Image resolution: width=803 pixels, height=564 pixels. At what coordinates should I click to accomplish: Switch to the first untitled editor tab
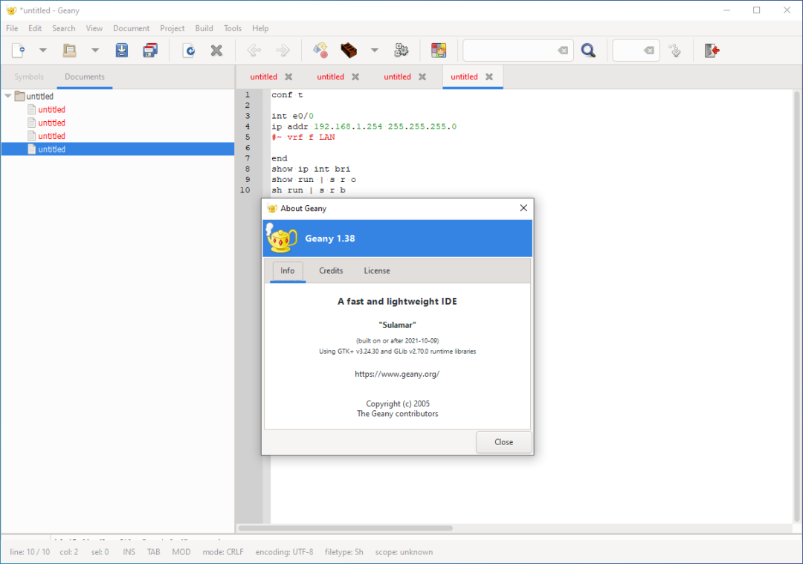(x=264, y=77)
